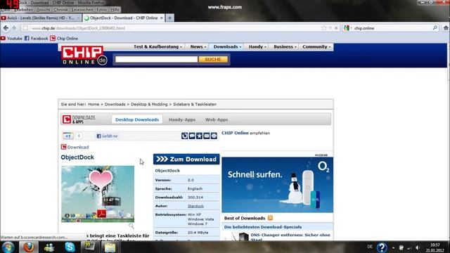The height and width of the screenshot is (253, 450).
Task: Click the Zum Download button
Action: point(186,160)
